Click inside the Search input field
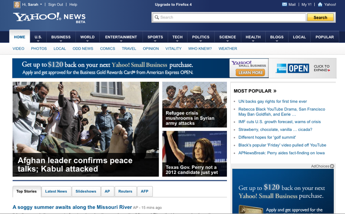Image resolution: width=345 pixels, height=214 pixels. coord(229,17)
